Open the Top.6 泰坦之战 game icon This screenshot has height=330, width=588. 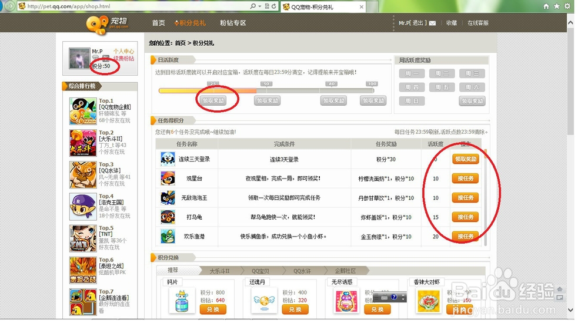click(83, 270)
